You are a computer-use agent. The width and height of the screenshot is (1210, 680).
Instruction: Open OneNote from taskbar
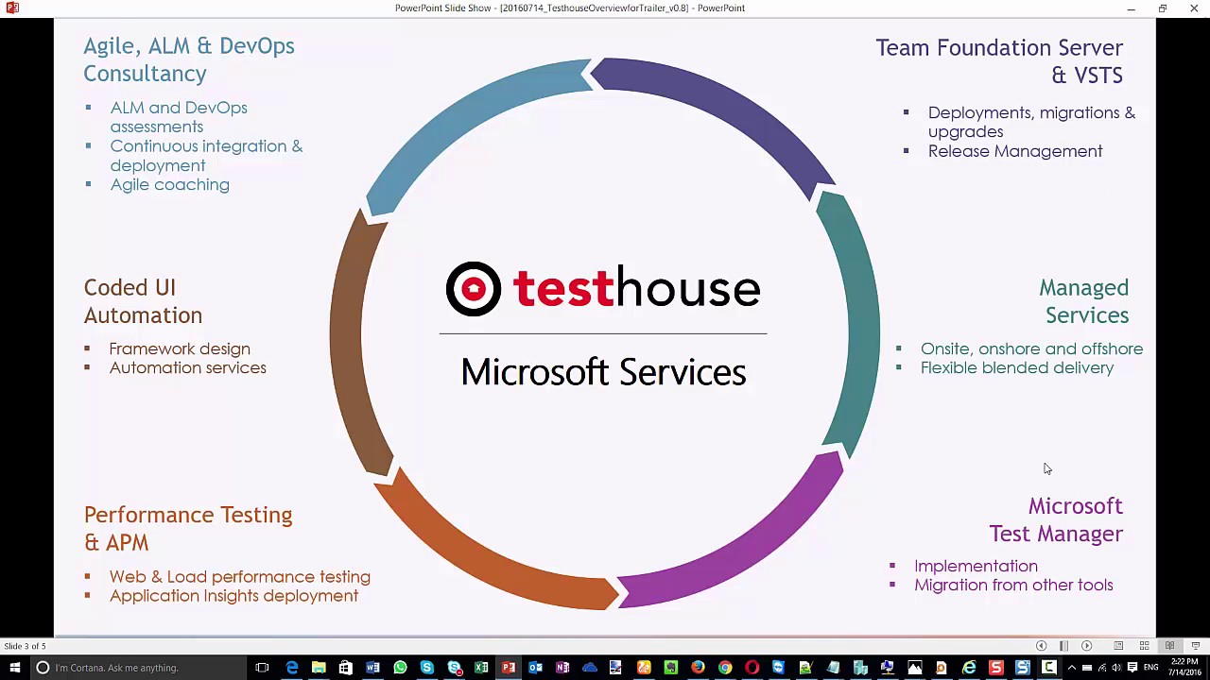click(562, 668)
